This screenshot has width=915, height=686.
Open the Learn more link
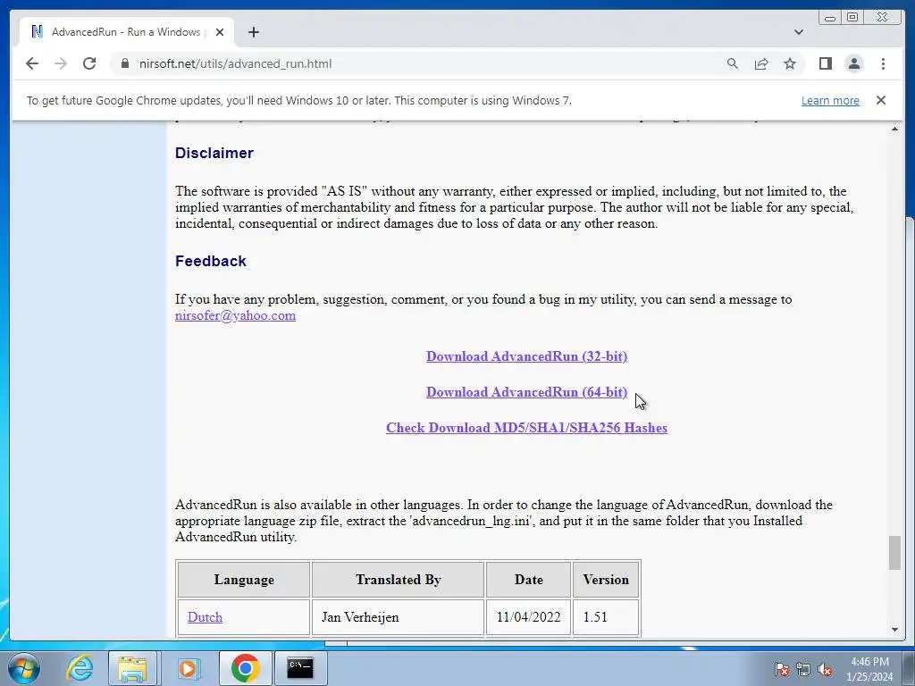[x=830, y=100]
